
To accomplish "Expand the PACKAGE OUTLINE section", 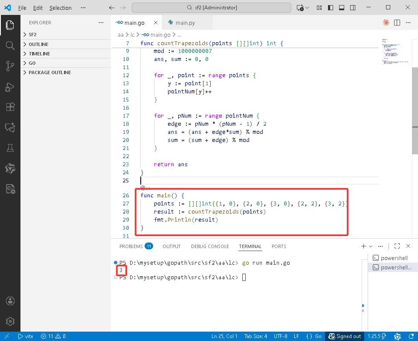I will point(66,72).
